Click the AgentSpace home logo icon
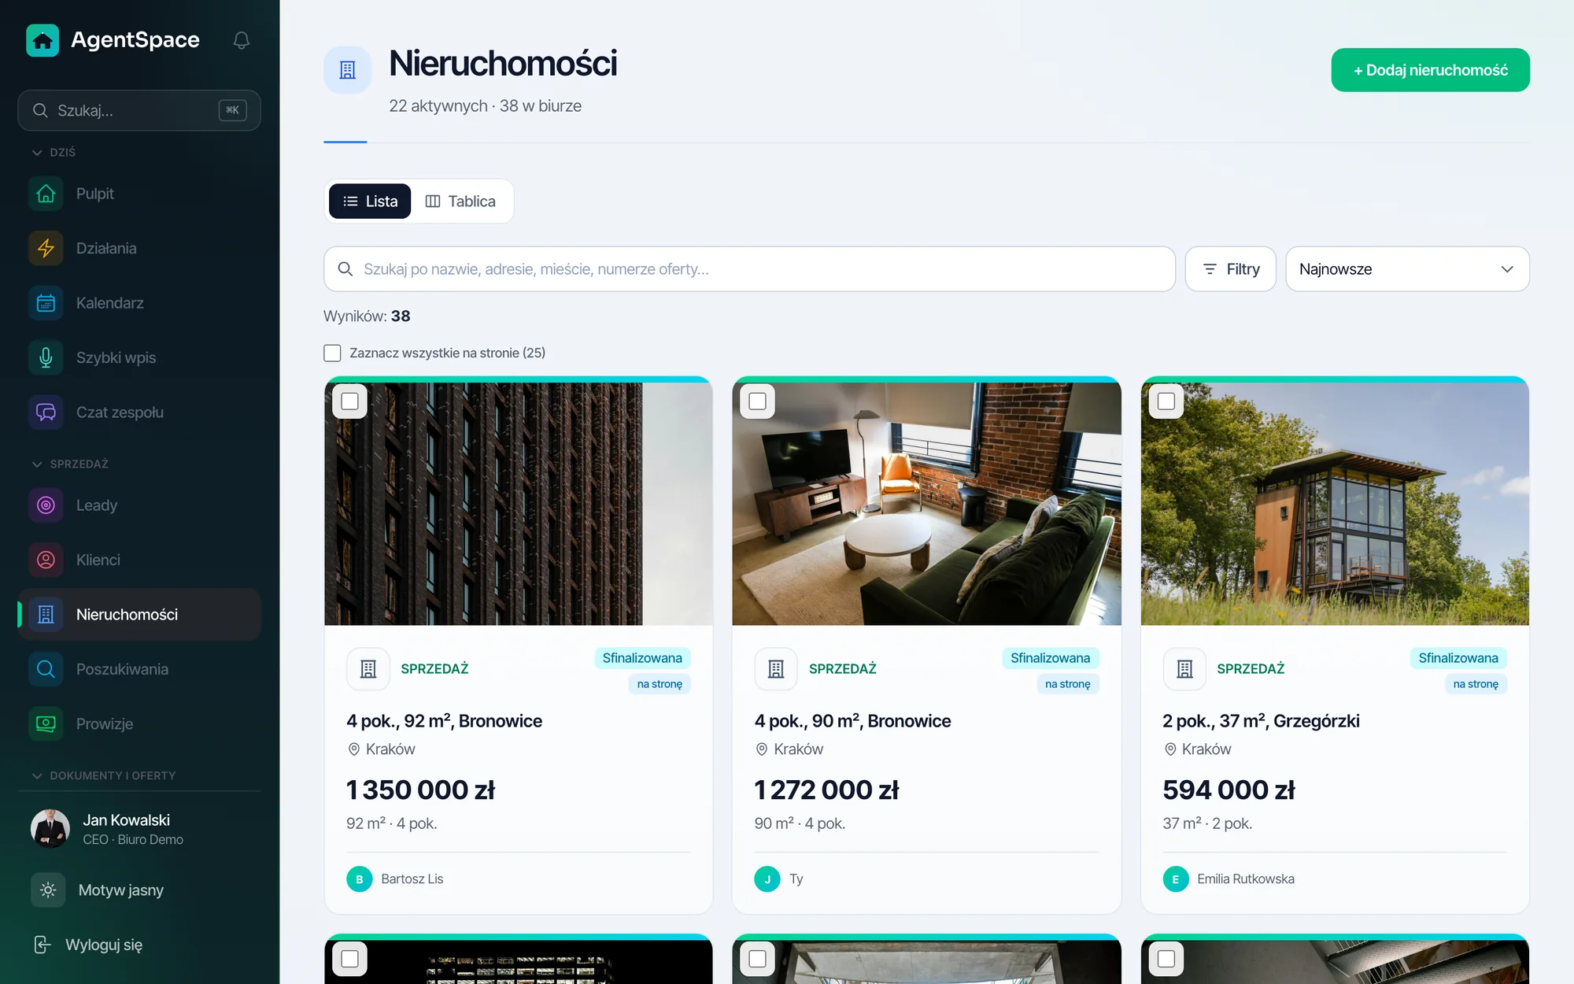1574x984 pixels. 42,40
